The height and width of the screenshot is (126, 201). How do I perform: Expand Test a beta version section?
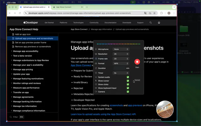click(x=22, y=56)
